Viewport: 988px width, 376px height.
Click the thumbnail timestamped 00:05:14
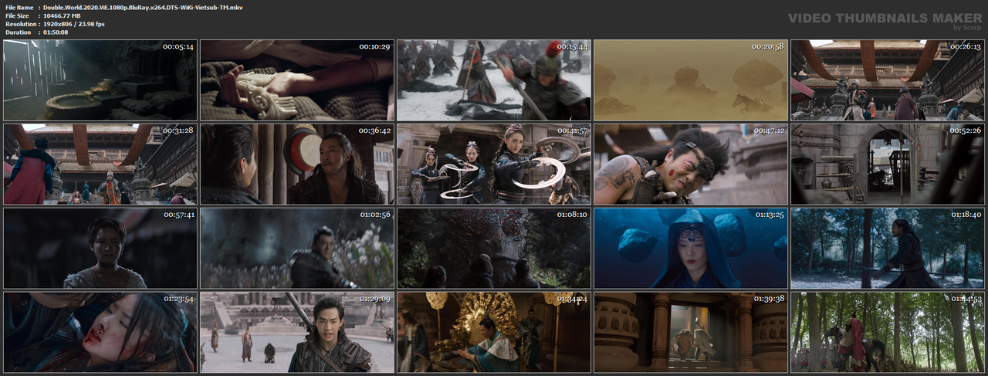tap(100, 80)
